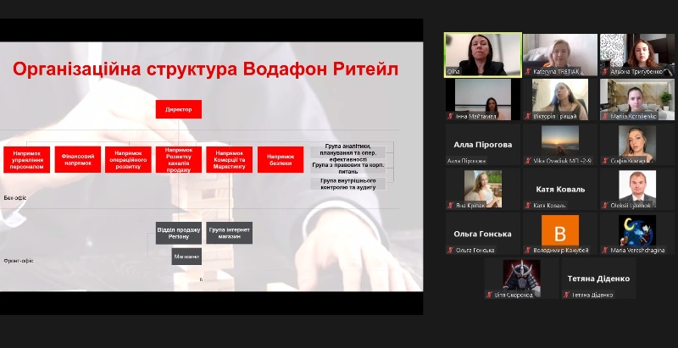Click the Фронт-офіс label on slide
678x348 pixels.
(x=19, y=261)
